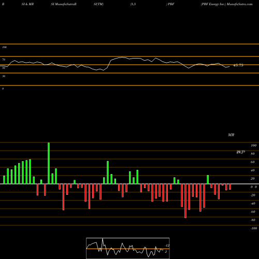
Task: Click the '(5,5' parameter text in header
Action: point(133,4)
